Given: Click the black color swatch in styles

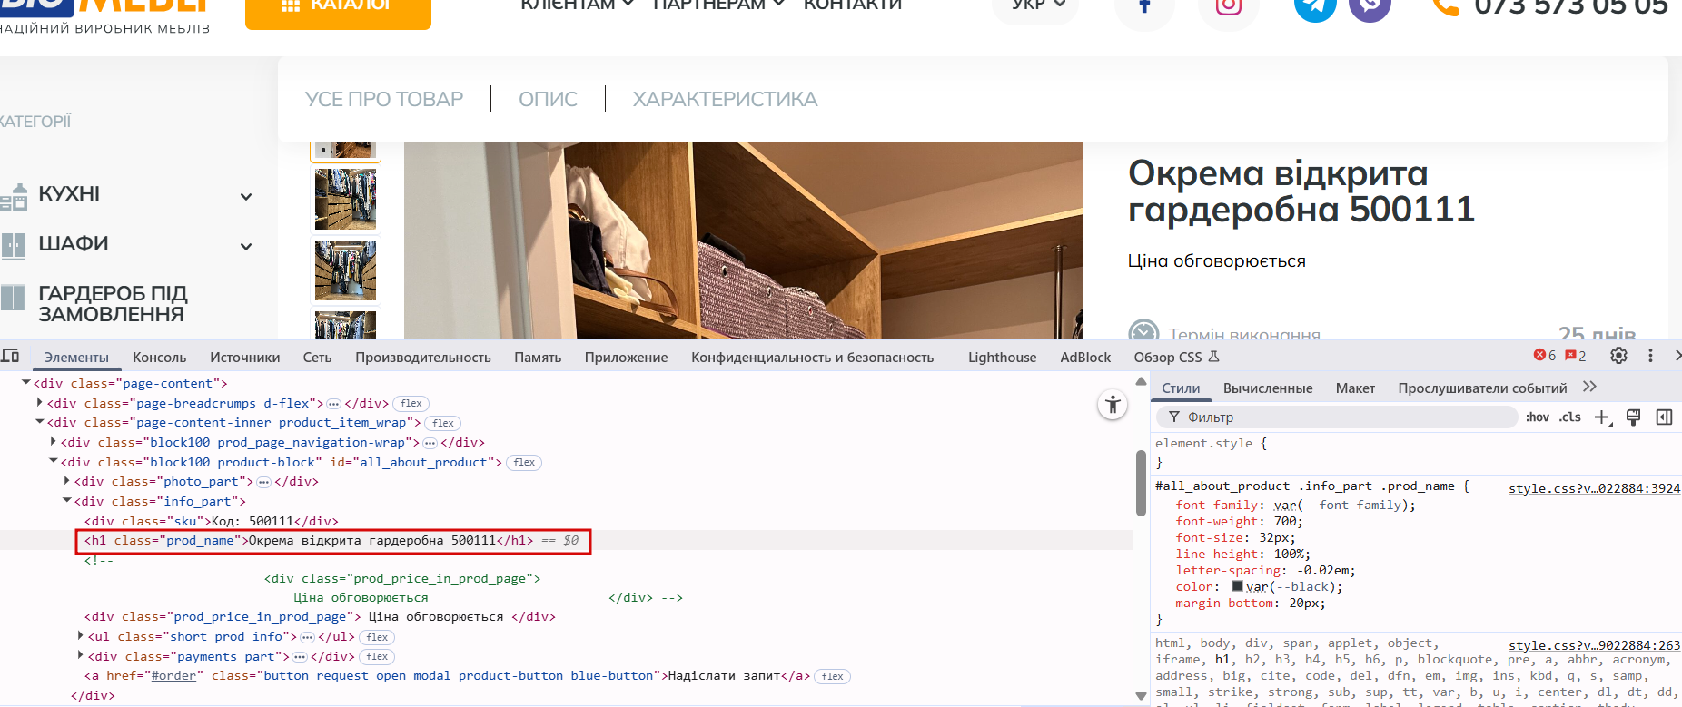Looking at the screenshot, I should (1237, 586).
